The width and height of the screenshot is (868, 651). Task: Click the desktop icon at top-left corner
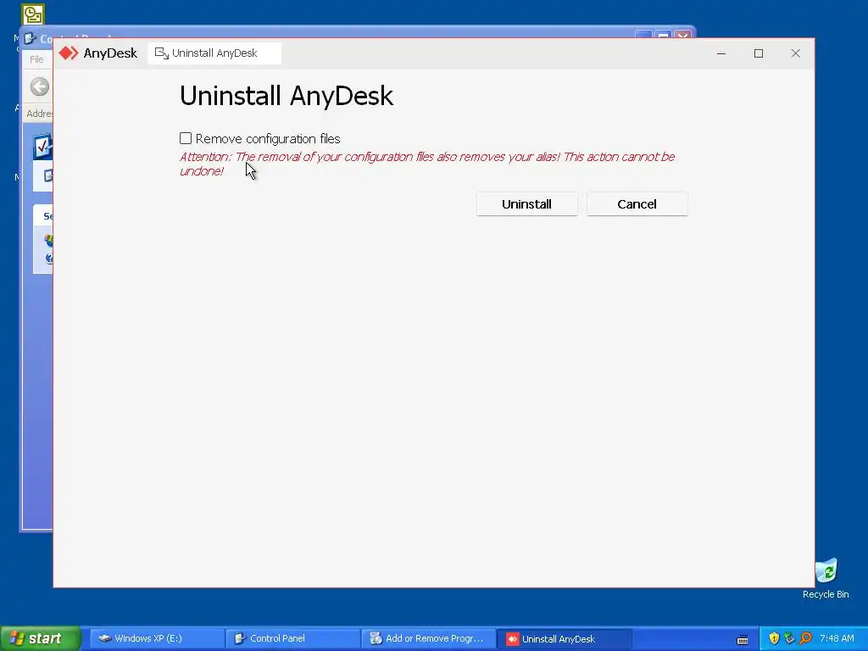click(33, 15)
